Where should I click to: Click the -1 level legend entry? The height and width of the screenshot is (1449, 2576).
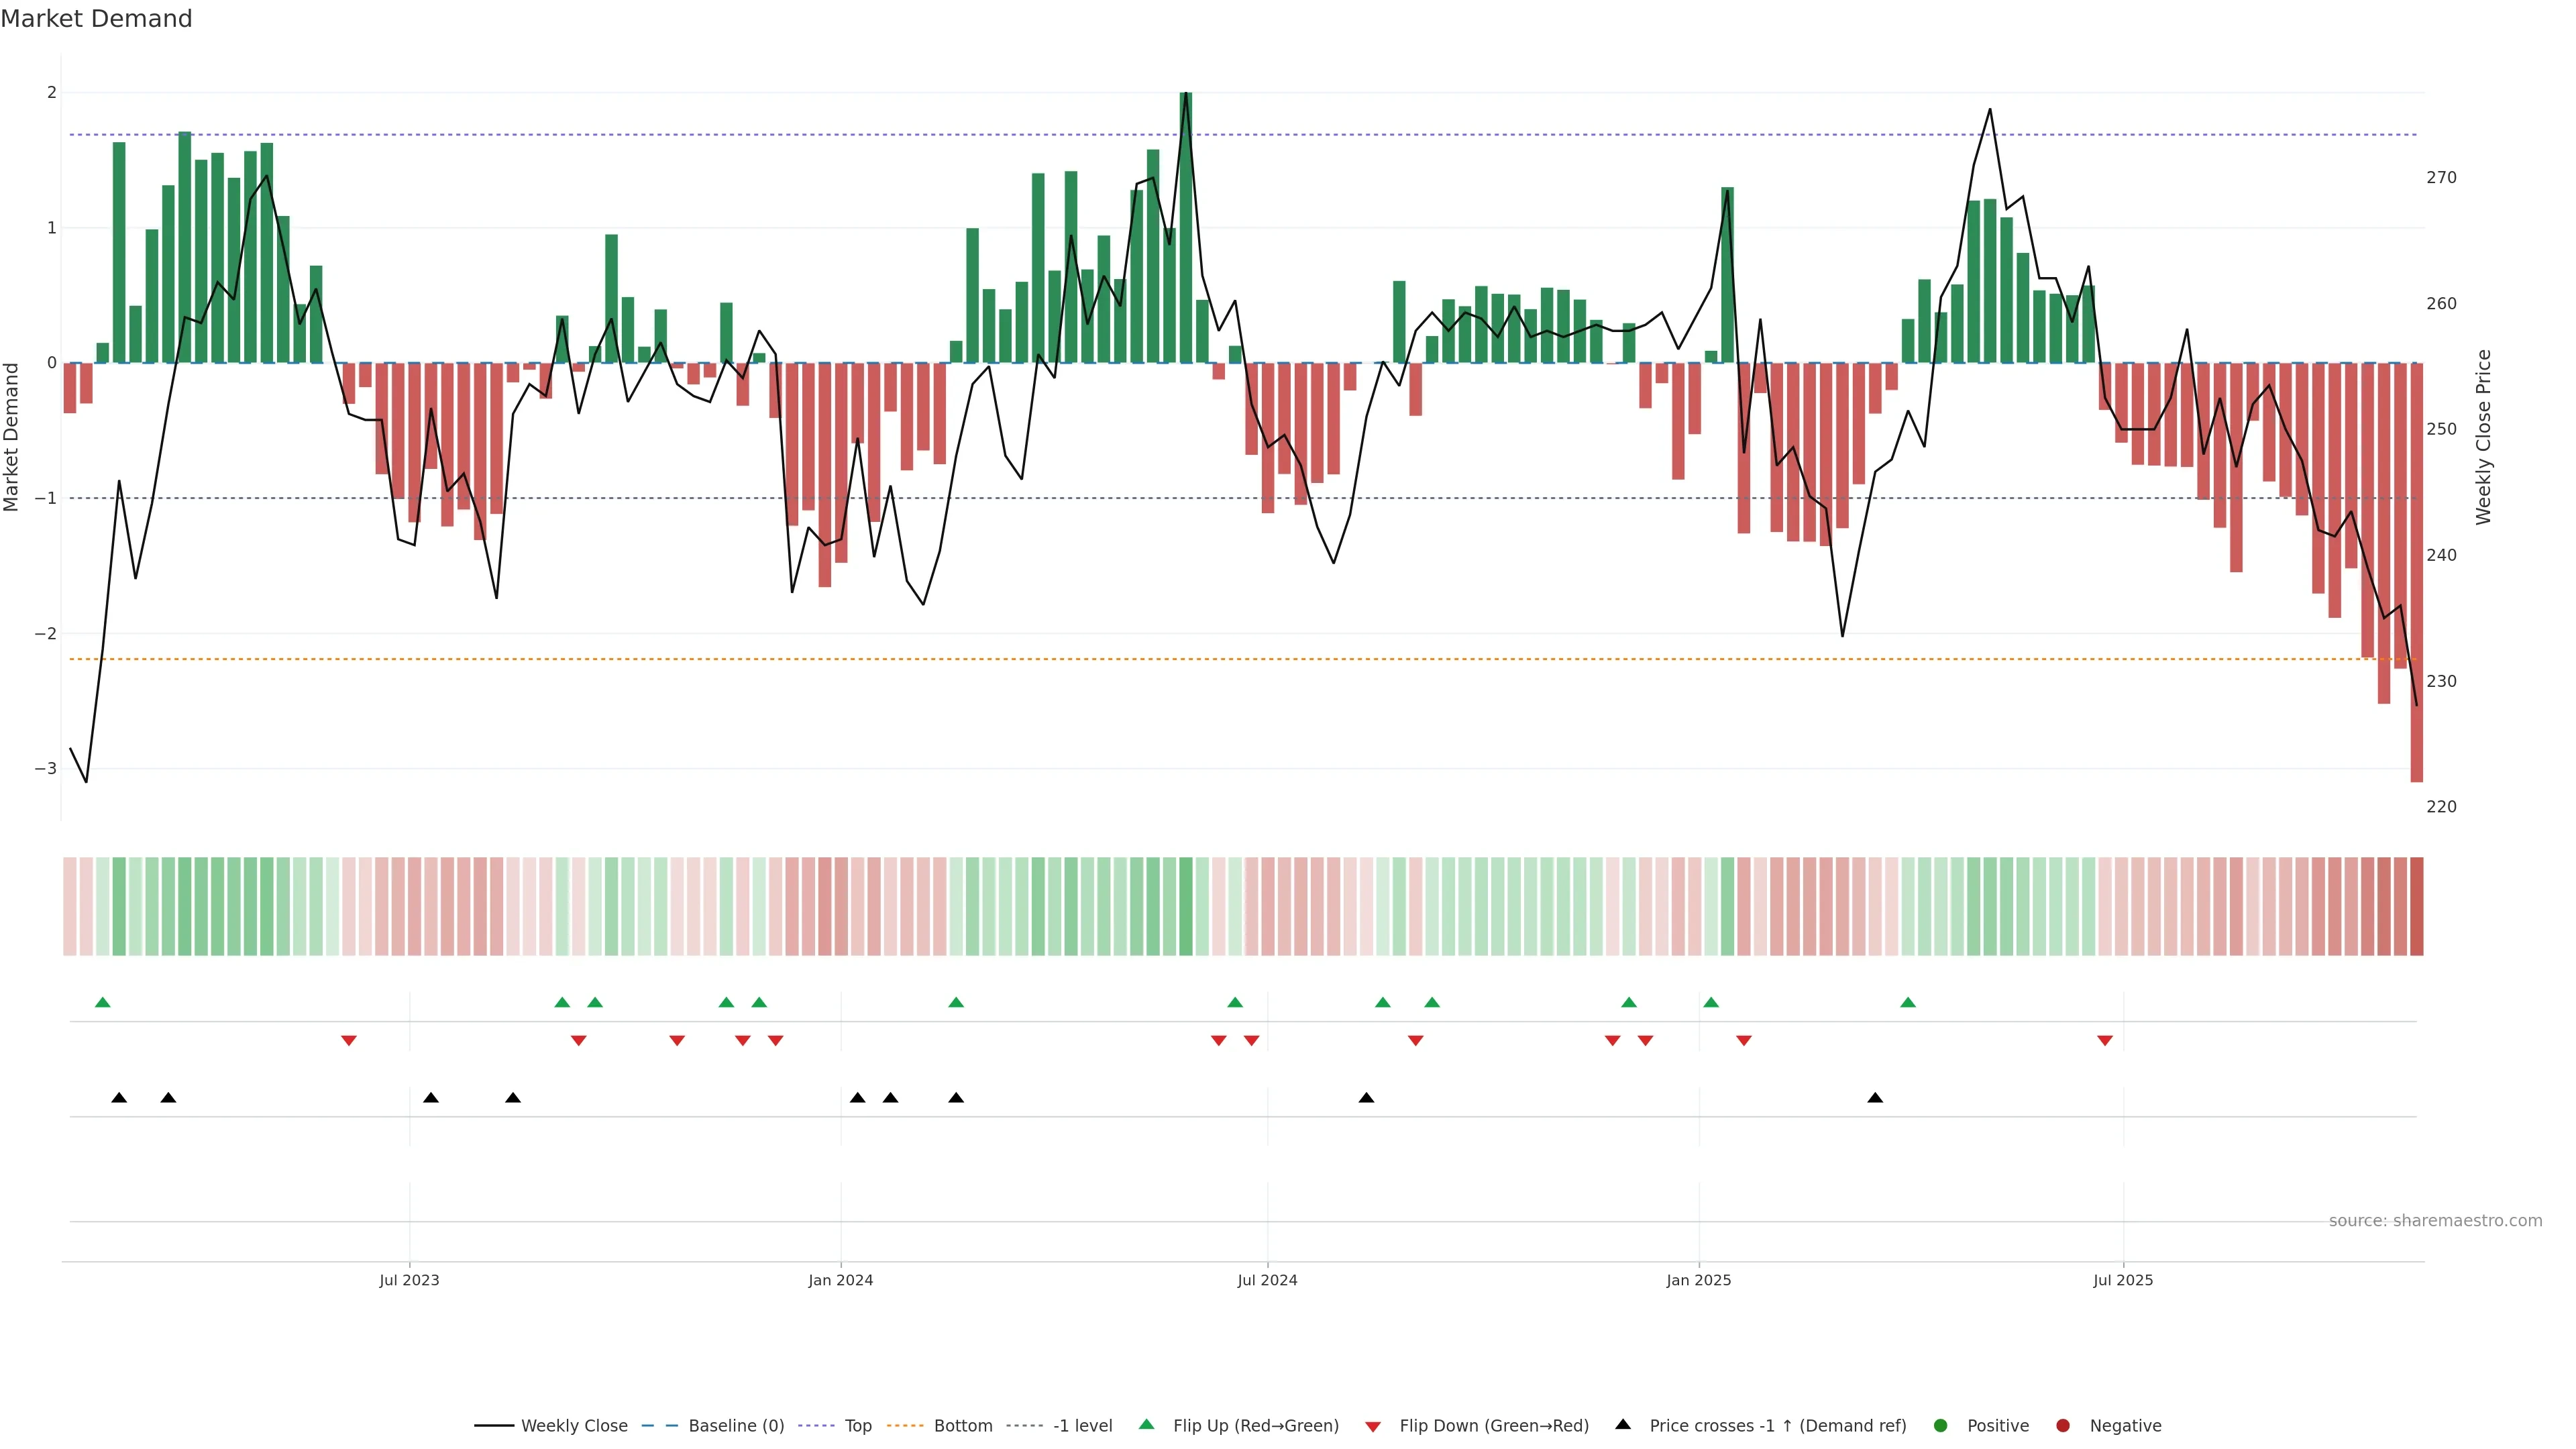click(x=1082, y=1426)
